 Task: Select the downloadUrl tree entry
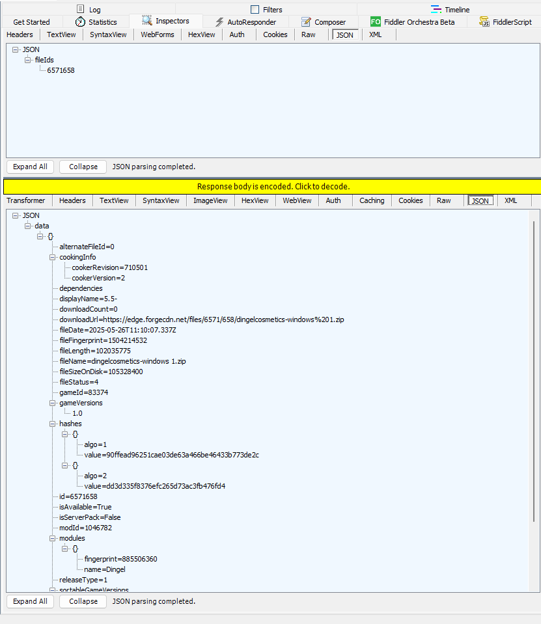201,319
